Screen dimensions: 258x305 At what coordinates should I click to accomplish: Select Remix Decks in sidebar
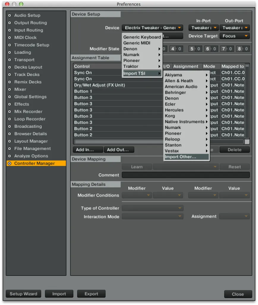(28, 82)
